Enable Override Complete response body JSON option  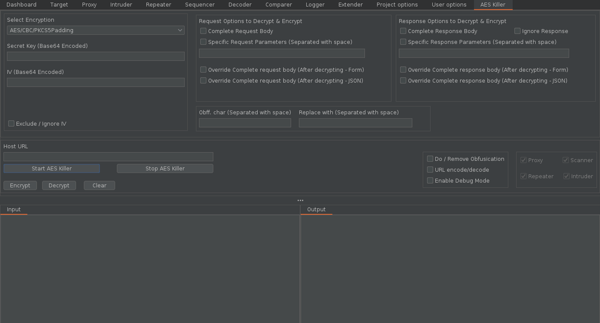tap(403, 80)
